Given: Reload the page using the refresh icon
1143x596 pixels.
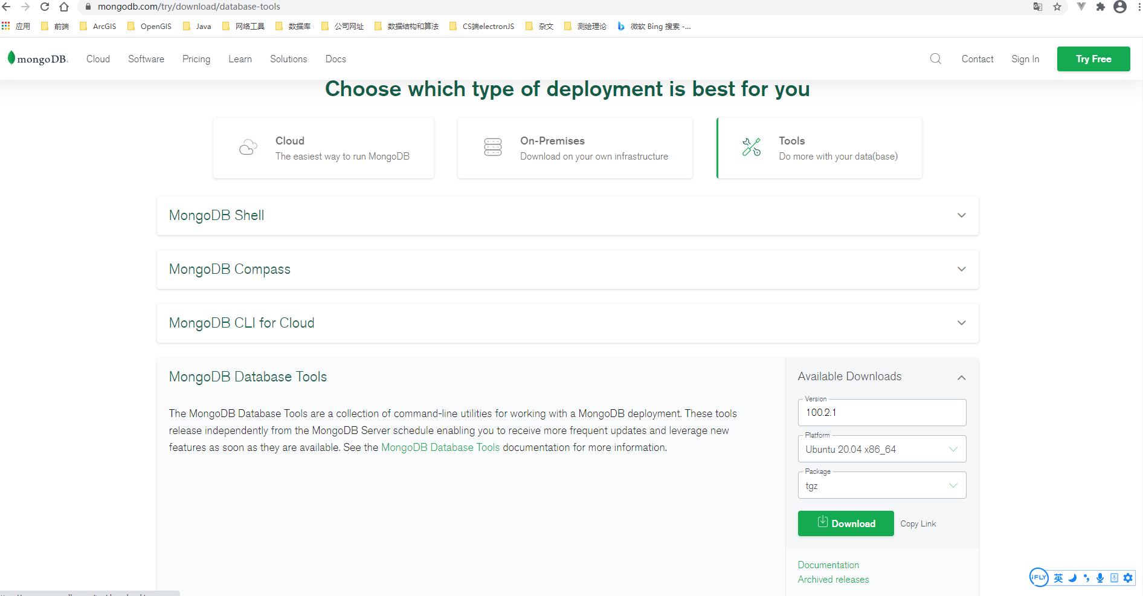Looking at the screenshot, I should [45, 7].
